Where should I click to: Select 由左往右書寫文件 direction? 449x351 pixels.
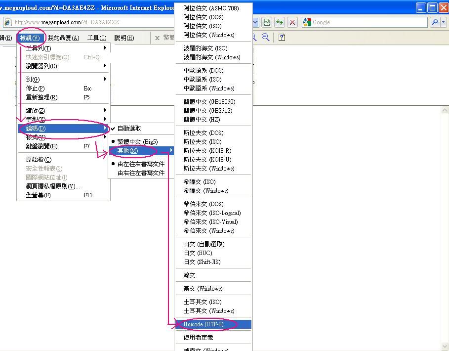pos(141,164)
